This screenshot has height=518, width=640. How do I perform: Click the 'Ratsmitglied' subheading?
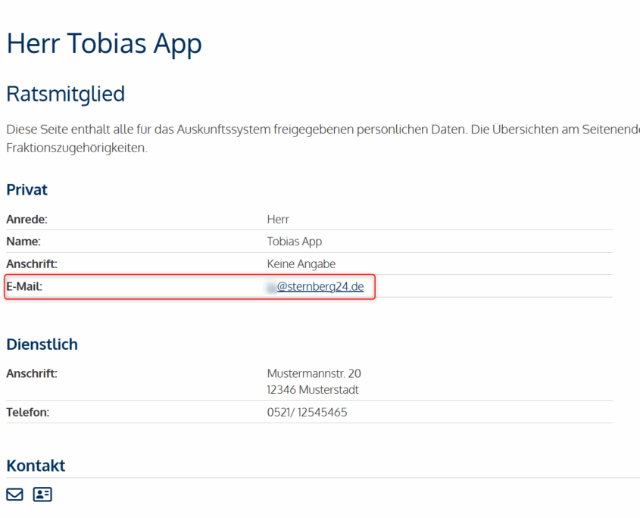pos(65,94)
